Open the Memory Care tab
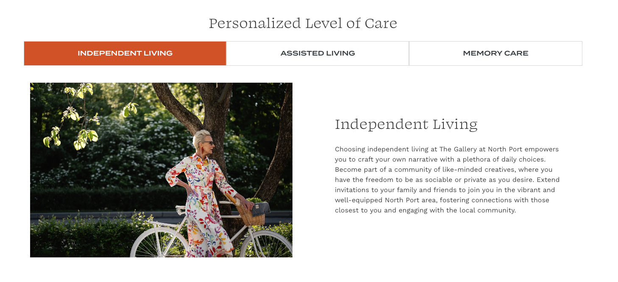The height and width of the screenshot is (282, 618). coord(496,53)
